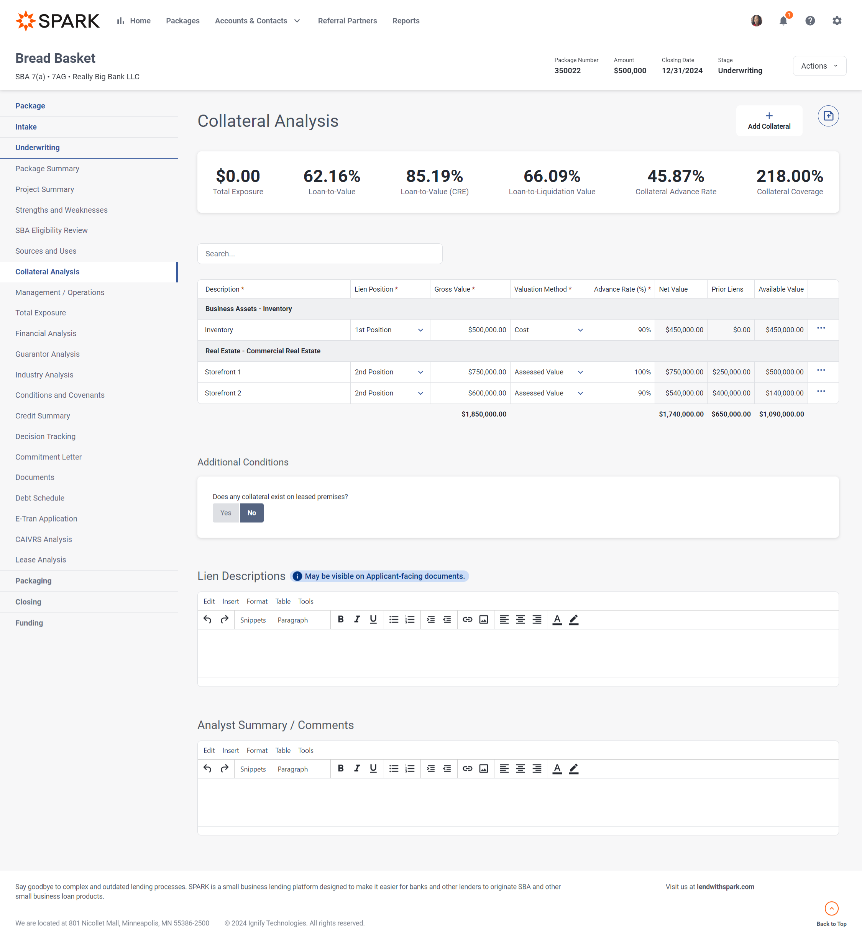Open row options for Inventory
The width and height of the screenshot is (862, 940).
pos(821,328)
